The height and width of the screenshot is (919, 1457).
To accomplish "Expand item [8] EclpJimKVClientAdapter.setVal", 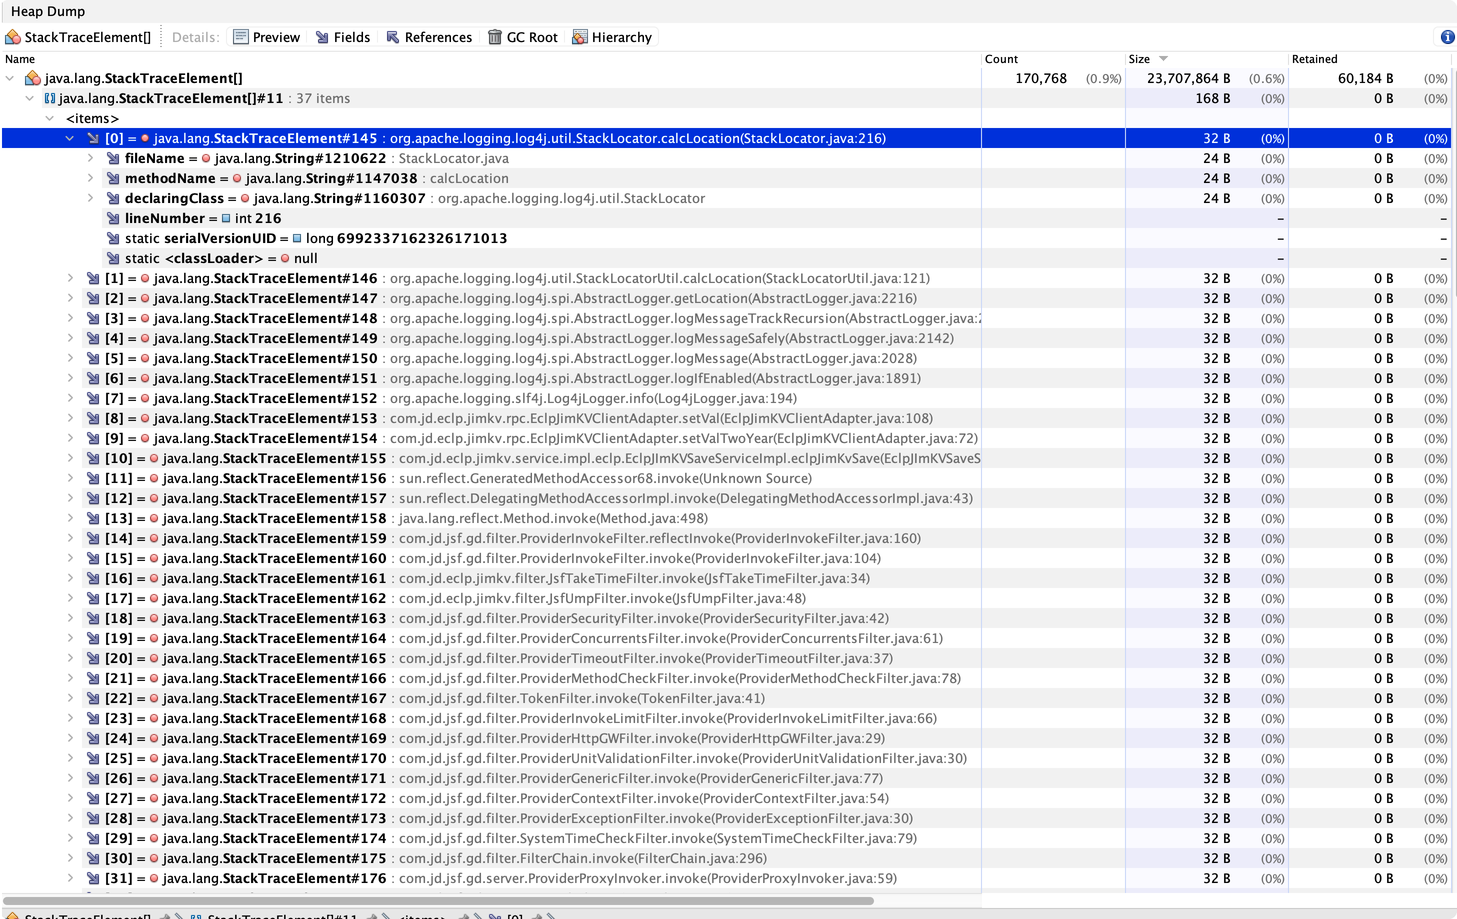I will [70, 418].
